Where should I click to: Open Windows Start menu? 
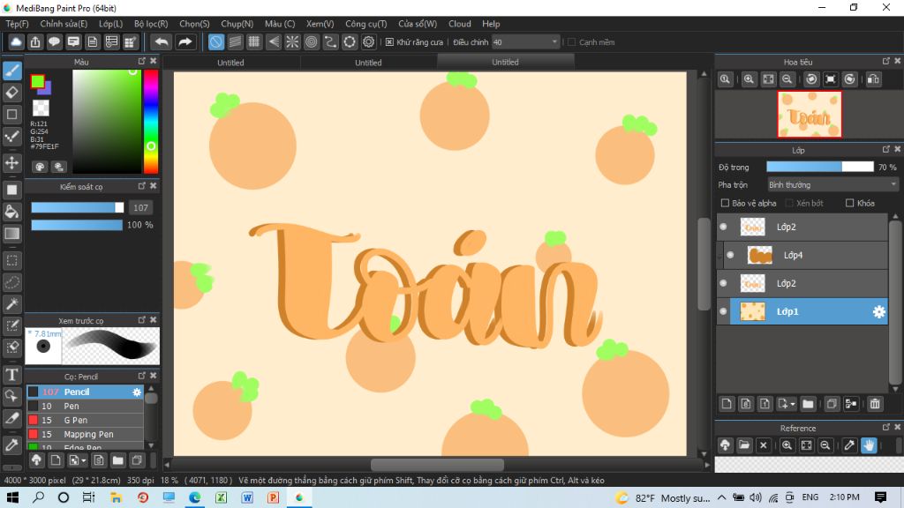point(12,497)
